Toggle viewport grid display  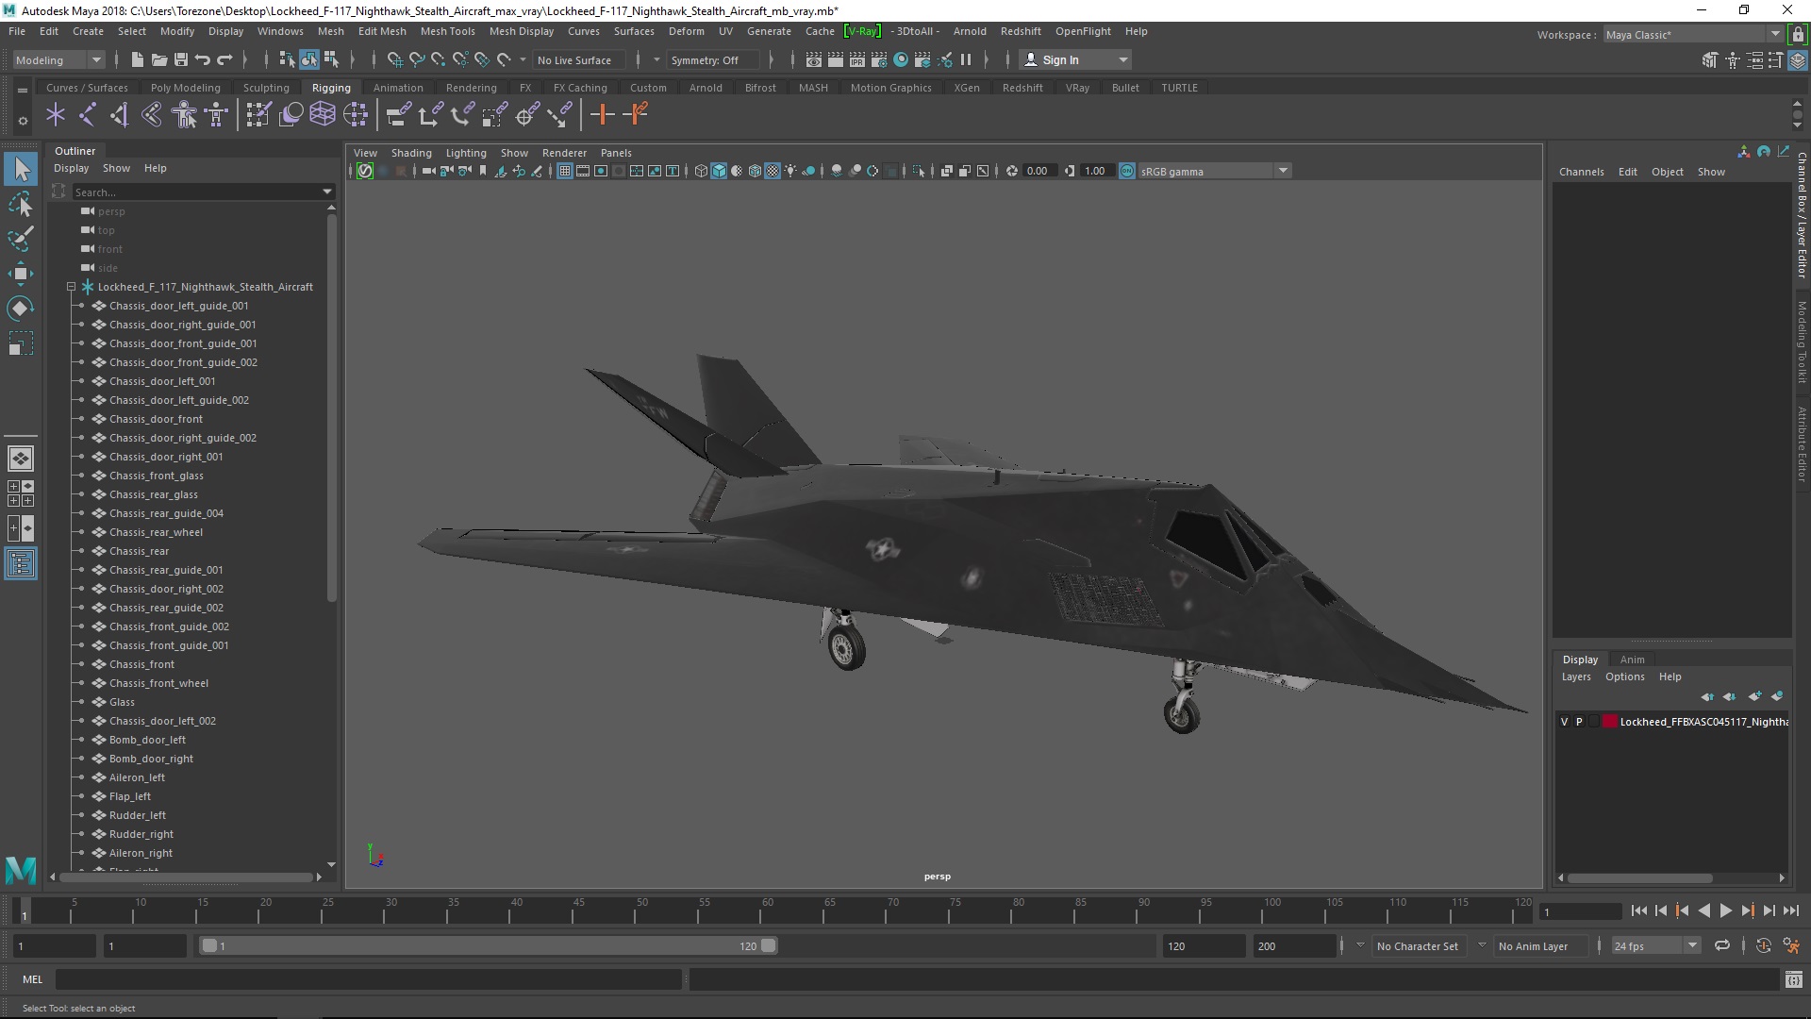(x=565, y=171)
